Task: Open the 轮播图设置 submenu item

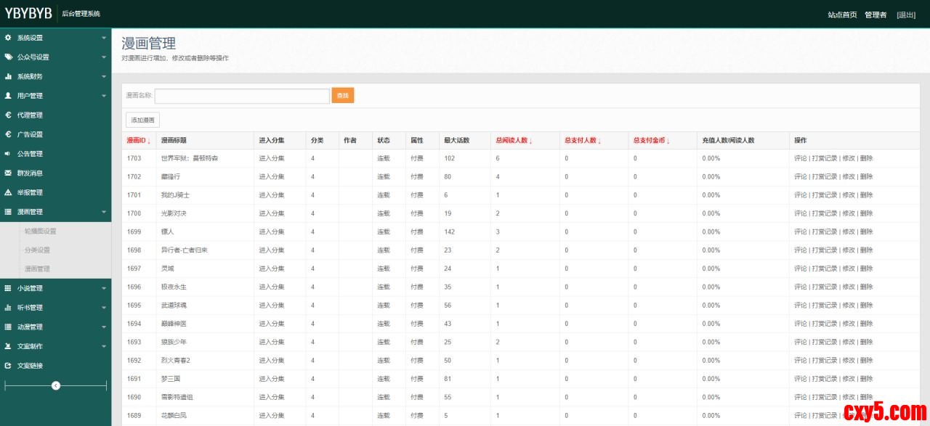Action: point(40,231)
